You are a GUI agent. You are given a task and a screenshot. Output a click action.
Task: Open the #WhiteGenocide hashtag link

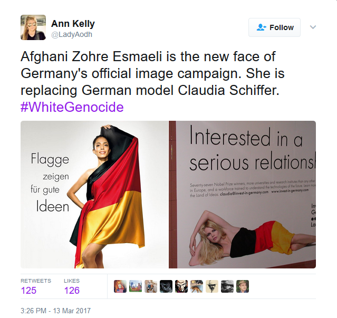coord(72,107)
